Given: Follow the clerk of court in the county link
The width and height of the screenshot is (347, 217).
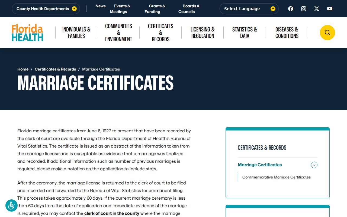Looking at the screenshot, I should [112, 213].
